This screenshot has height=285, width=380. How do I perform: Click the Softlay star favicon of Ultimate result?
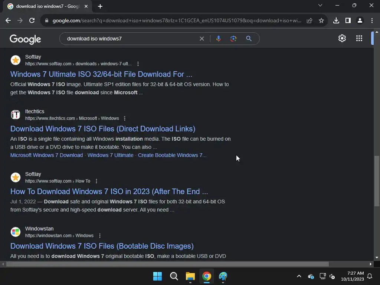[x=16, y=60]
